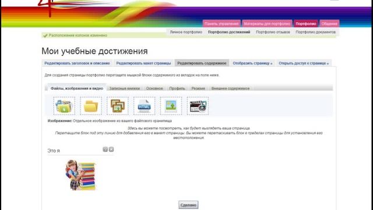
Task: Open 'Материалы для портфолио' navigation tab
Action: pyautogui.click(x=267, y=23)
